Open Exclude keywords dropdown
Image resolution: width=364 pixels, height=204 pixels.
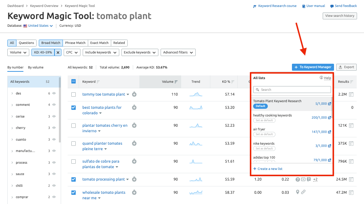tap(140, 52)
